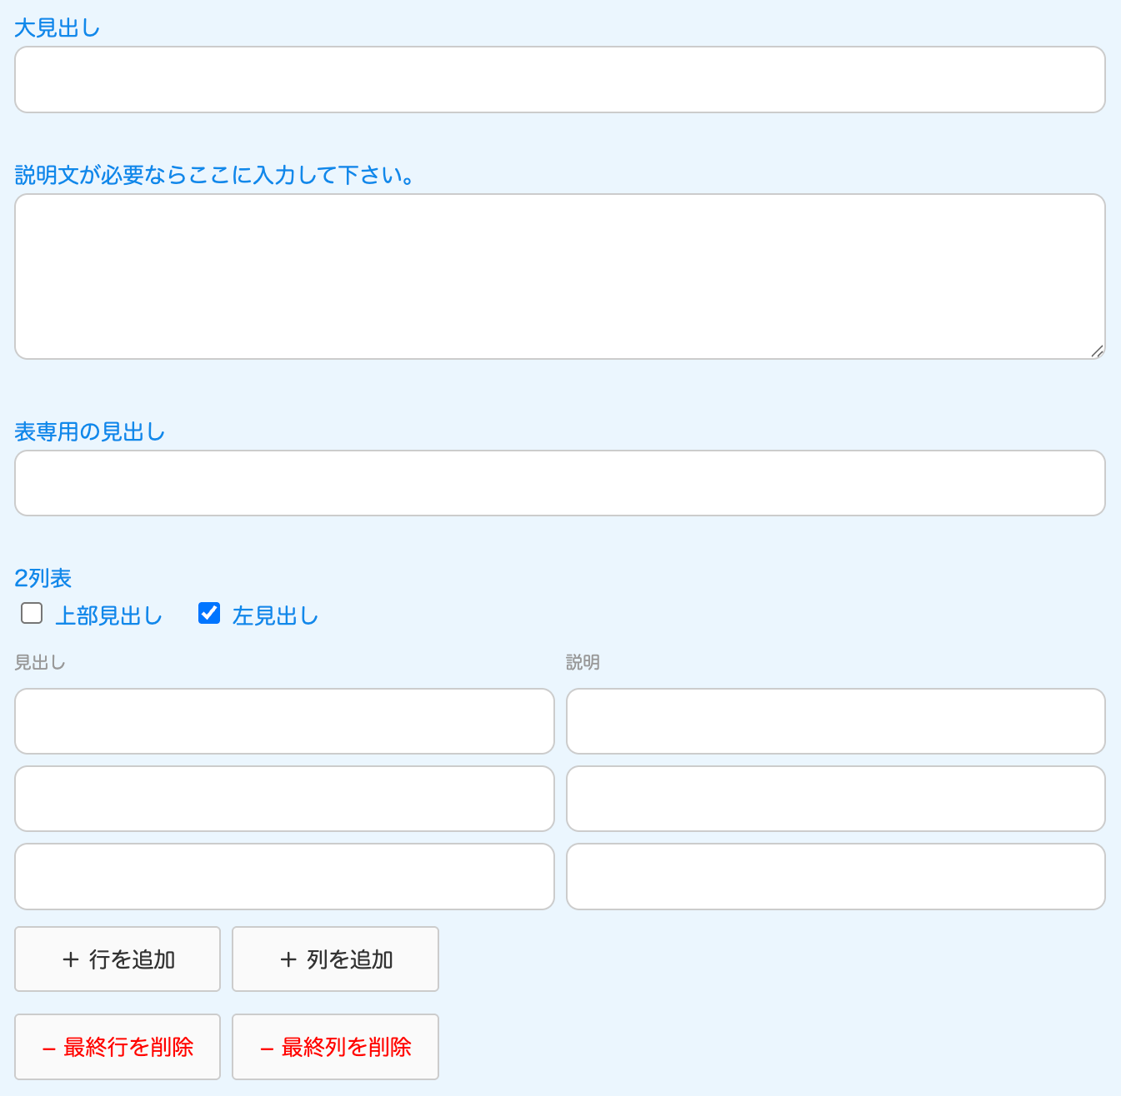Focus third row 見出し column cell

pos(284,877)
